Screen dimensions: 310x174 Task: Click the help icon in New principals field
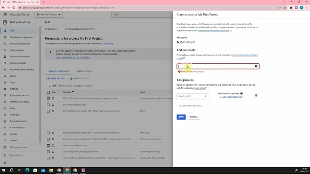pos(256,66)
